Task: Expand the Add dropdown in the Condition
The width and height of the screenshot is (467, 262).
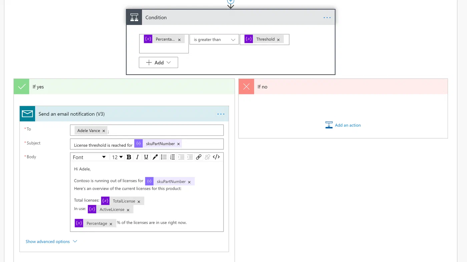Action: click(x=158, y=62)
